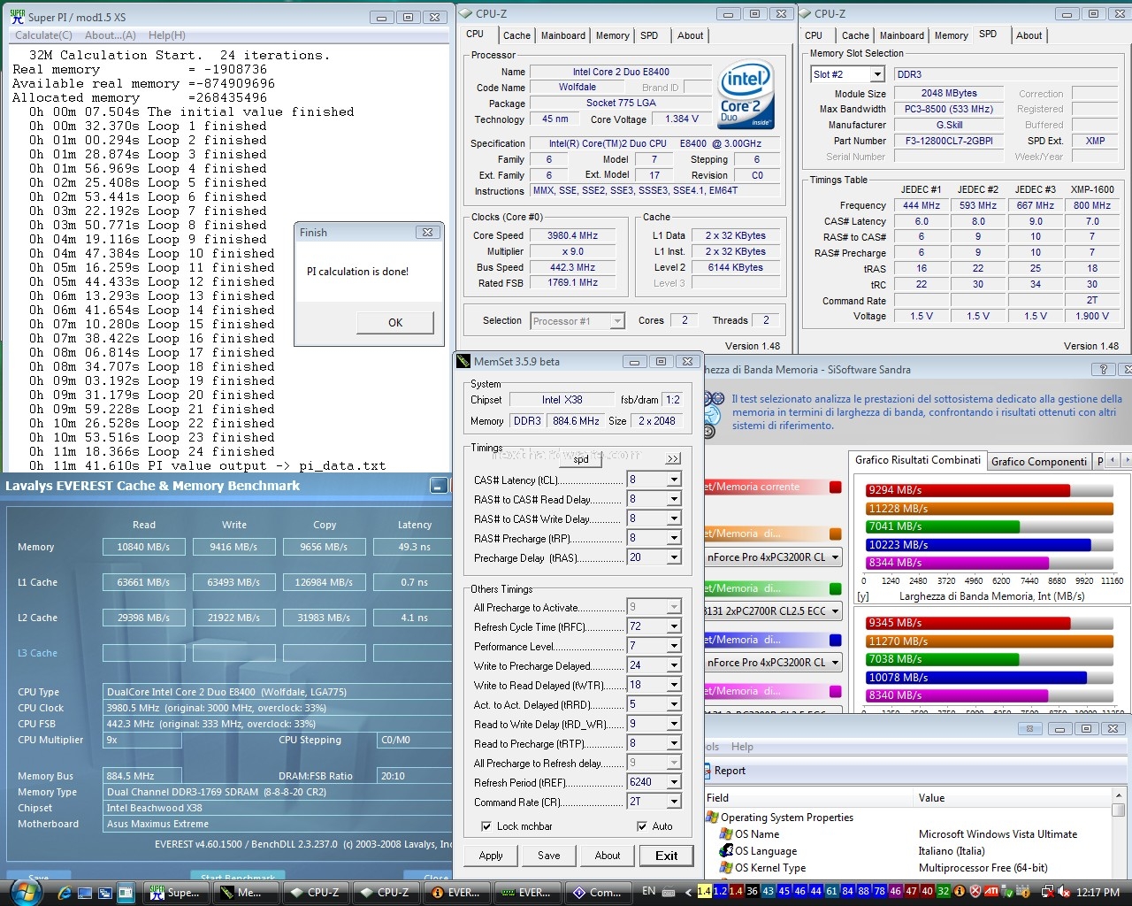
Task: Select the OS Name row icon
Action: click(726, 833)
